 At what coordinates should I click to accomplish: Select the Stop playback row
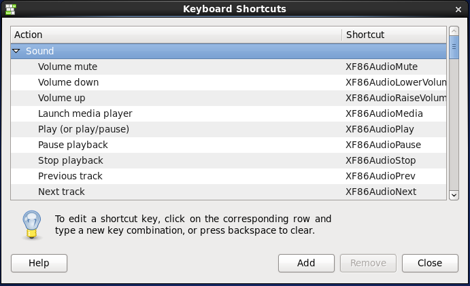pyautogui.click(x=70, y=160)
